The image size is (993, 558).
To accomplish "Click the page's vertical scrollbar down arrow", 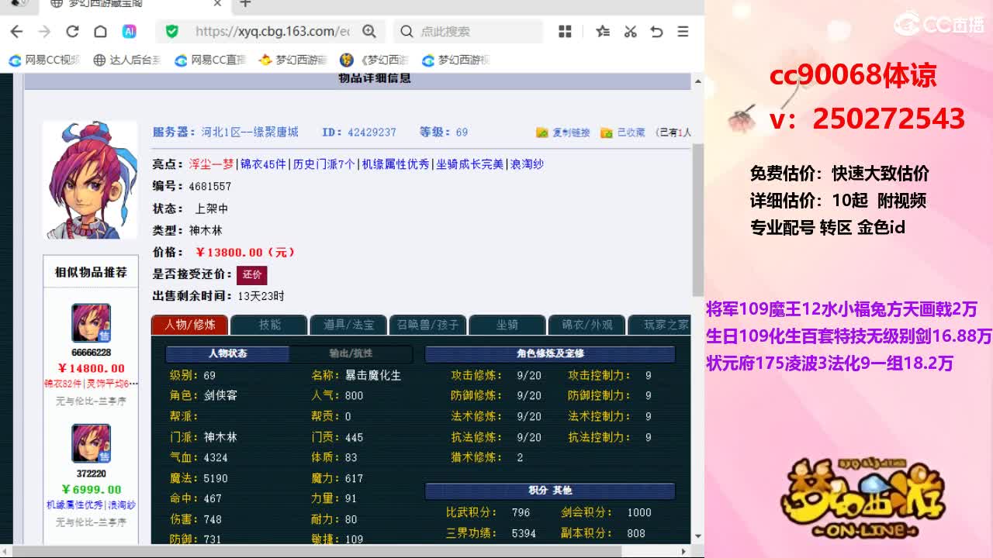I will pyautogui.click(x=697, y=536).
